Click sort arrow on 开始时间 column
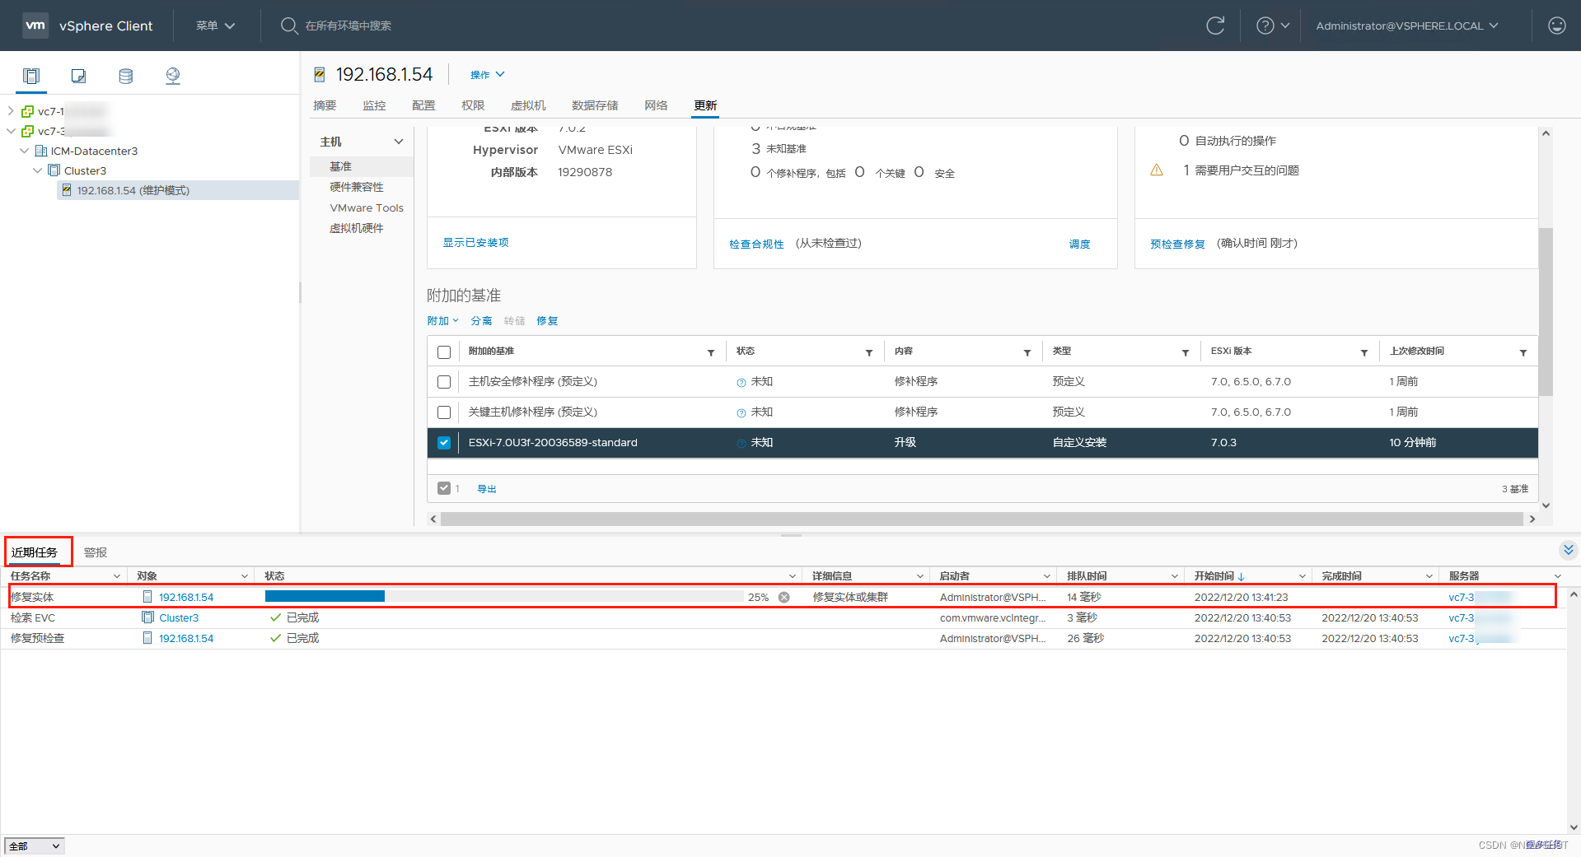The height and width of the screenshot is (857, 1581). click(1241, 576)
